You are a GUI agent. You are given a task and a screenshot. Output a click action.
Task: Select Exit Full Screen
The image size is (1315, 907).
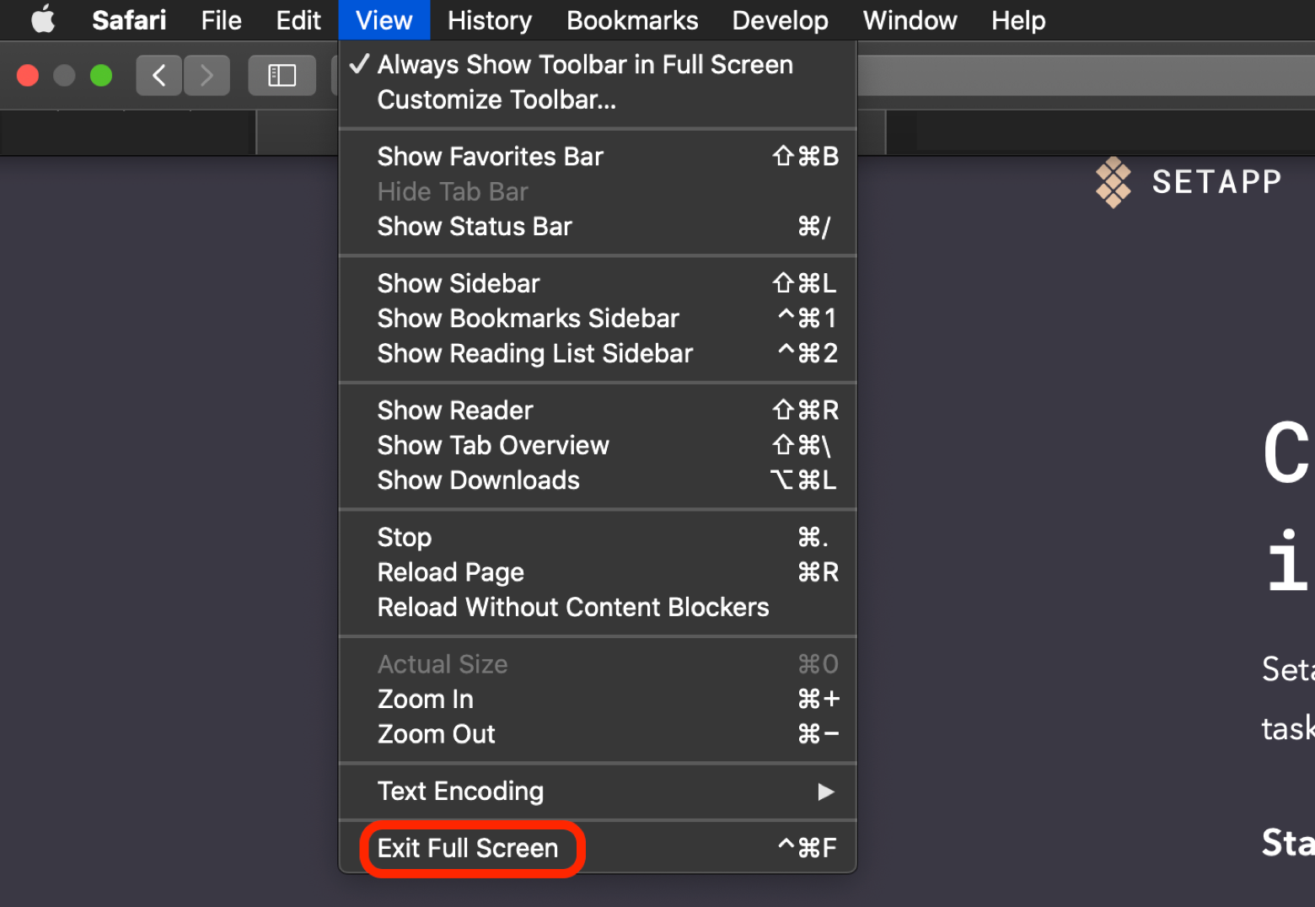(469, 848)
